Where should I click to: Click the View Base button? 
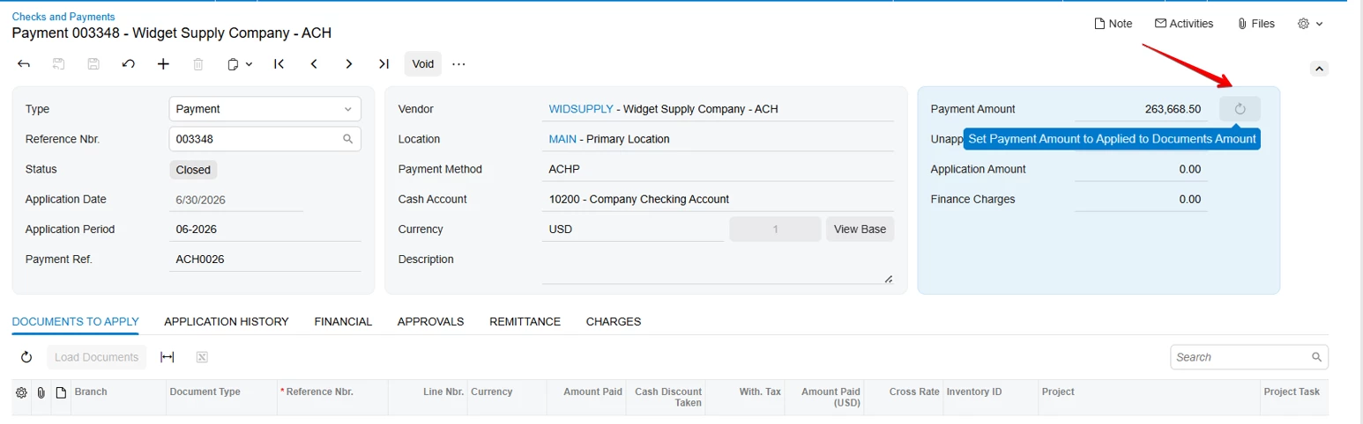(860, 229)
